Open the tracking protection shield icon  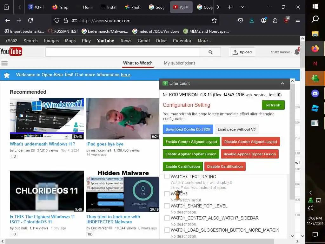[x=56, y=20]
